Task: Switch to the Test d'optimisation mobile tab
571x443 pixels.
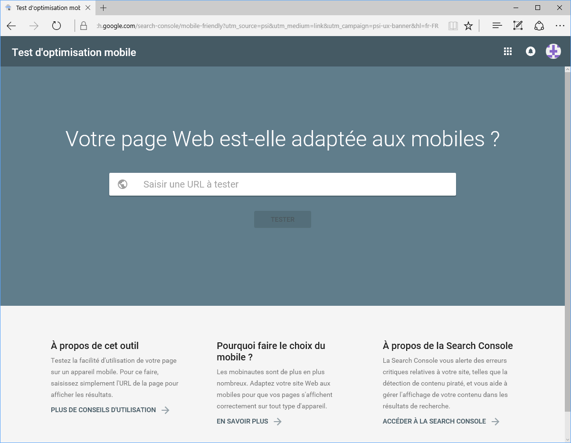Action: pyautogui.click(x=48, y=8)
